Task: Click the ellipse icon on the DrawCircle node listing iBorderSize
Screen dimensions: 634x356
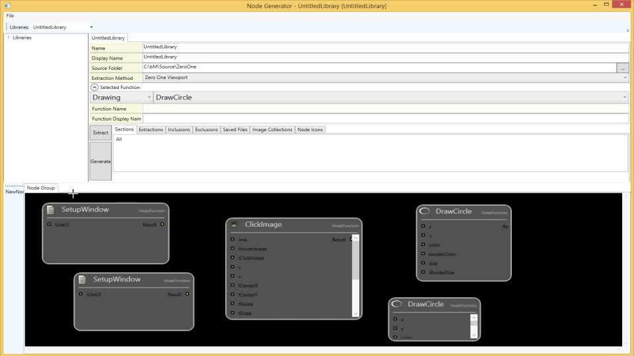Action: 424,211
